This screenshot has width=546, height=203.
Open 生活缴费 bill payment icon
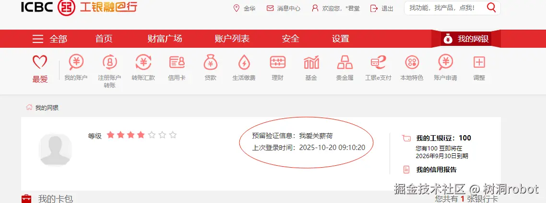tap(244, 63)
